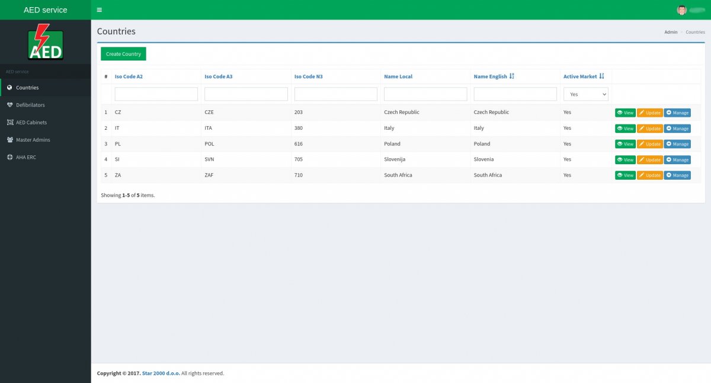Click the AED Cabinets sidebar icon
Screen dimensions: 711x383
coord(9,122)
